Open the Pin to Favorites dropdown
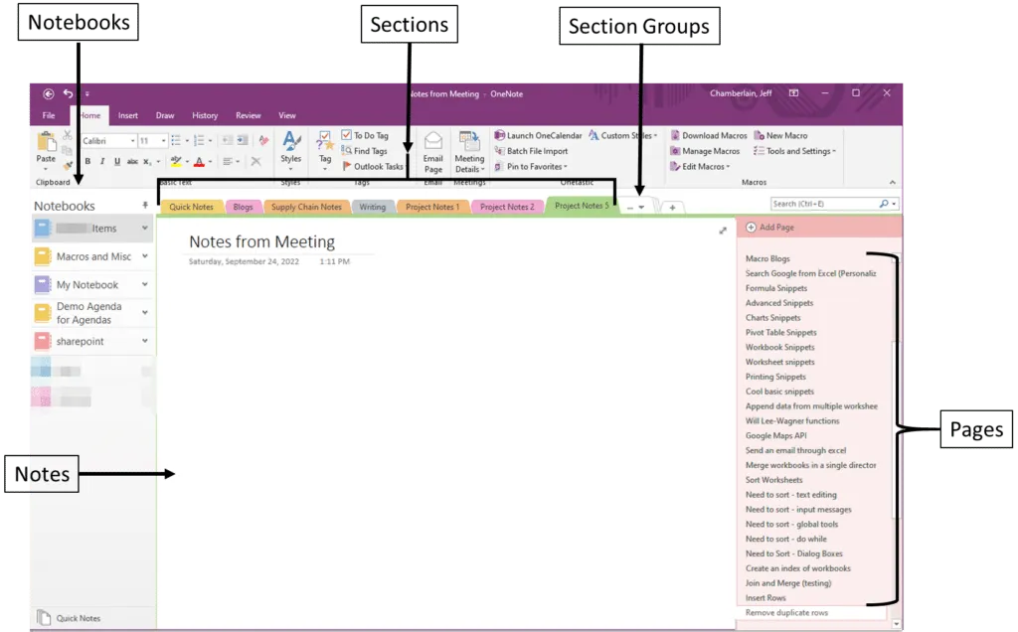The height and width of the screenshot is (632, 1018). [x=531, y=167]
